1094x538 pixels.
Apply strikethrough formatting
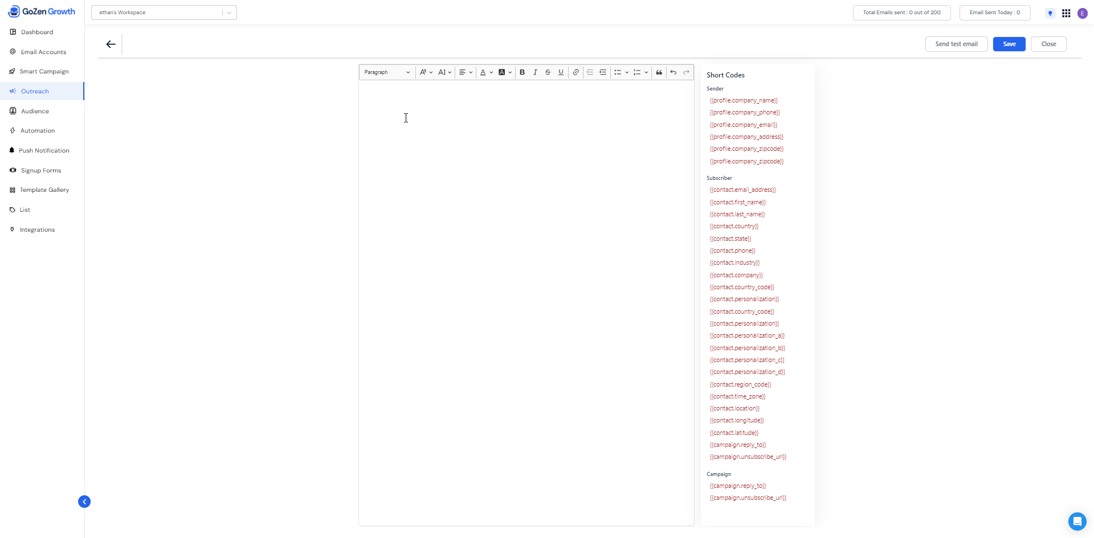[x=548, y=72]
